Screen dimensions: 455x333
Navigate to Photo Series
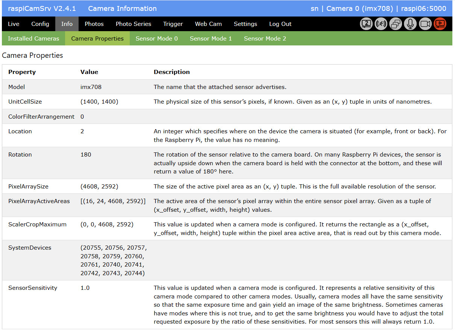pos(133,24)
